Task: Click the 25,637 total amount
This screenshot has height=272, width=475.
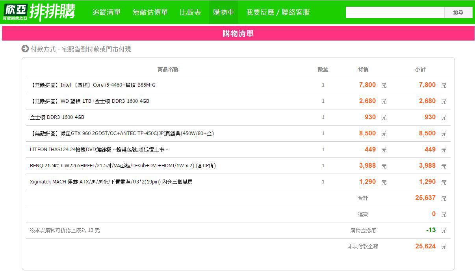Action: point(425,198)
